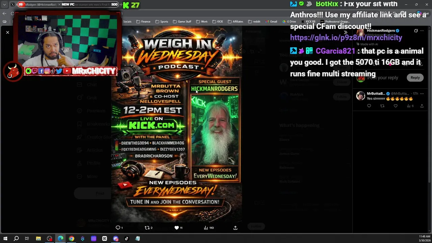Go back using the browser back arrow
The image size is (432, 243).
(4, 13)
